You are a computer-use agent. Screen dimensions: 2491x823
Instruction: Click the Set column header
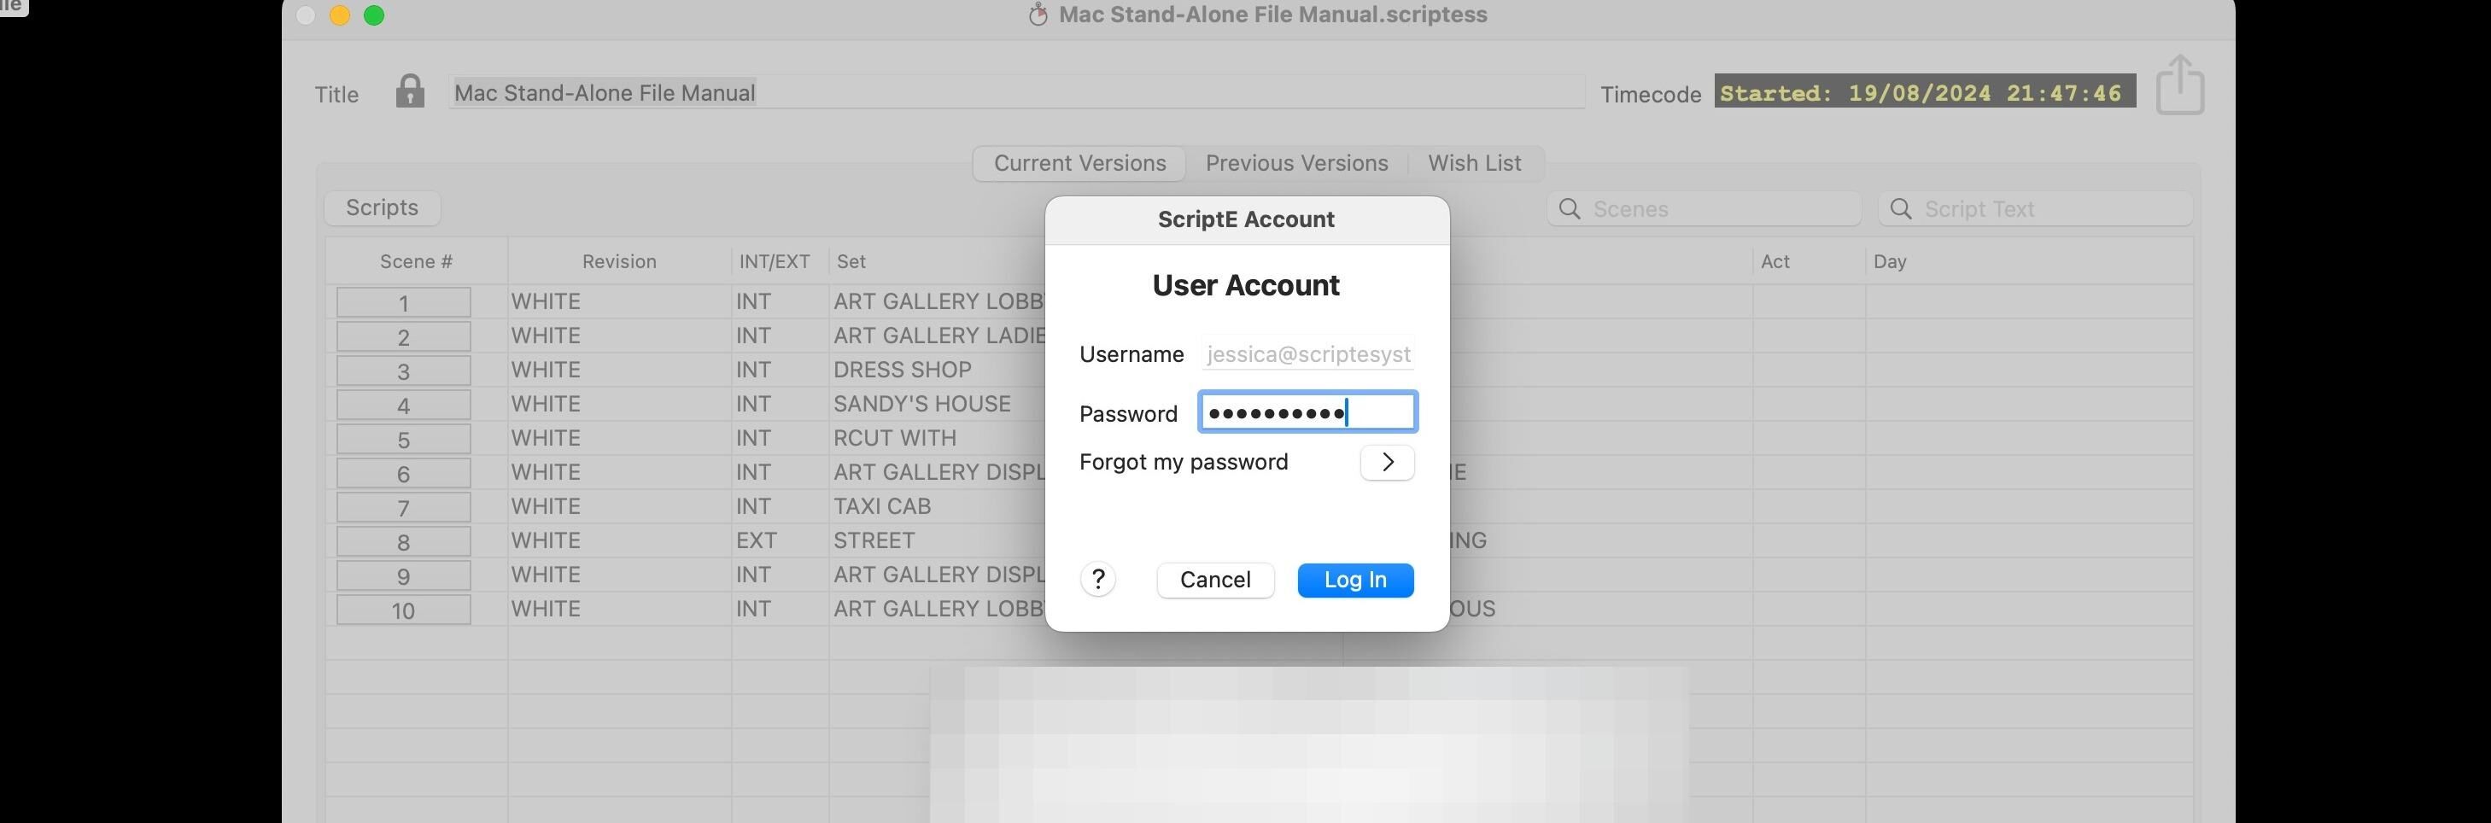coord(851,262)
